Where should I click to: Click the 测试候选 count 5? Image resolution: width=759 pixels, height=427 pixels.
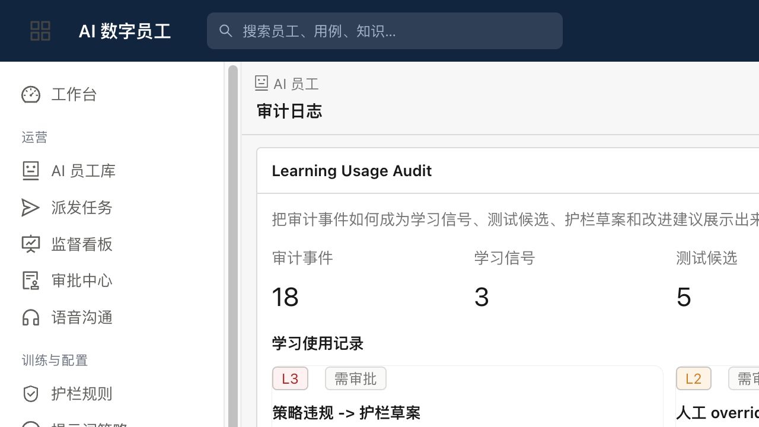coord(684,297)
